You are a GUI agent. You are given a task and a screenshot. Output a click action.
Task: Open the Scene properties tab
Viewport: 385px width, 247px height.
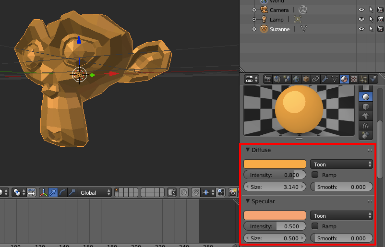(287, 79)
